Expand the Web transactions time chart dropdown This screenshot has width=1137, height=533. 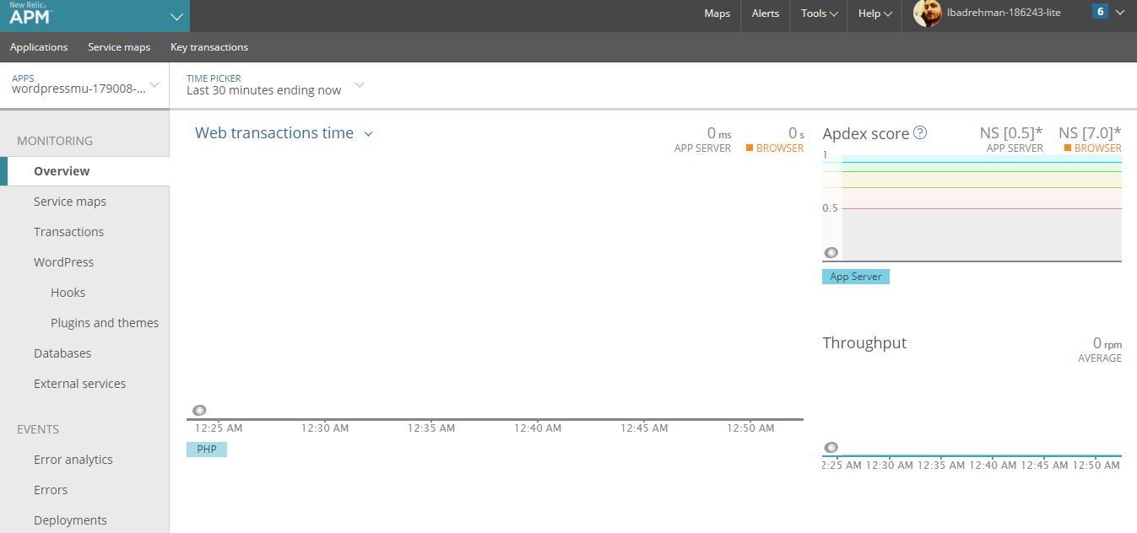point(369,133)
